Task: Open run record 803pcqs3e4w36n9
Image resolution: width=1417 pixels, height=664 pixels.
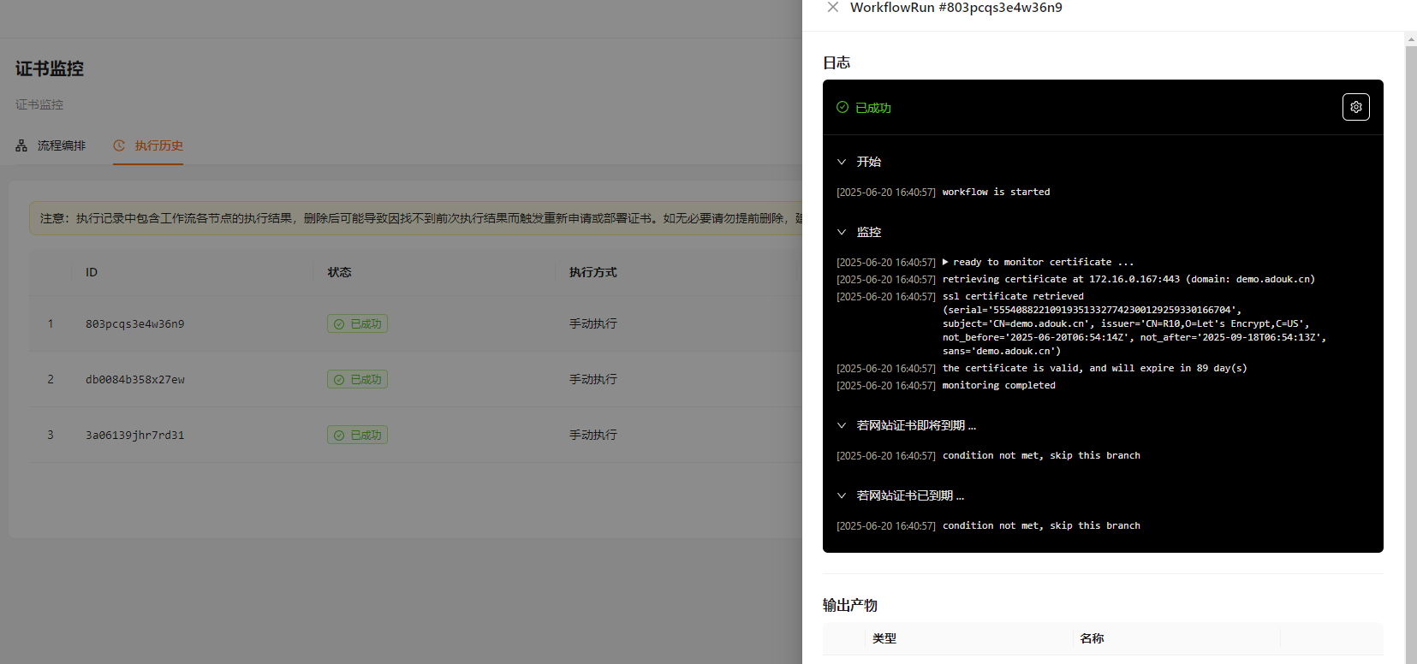Action: point(134,323)
